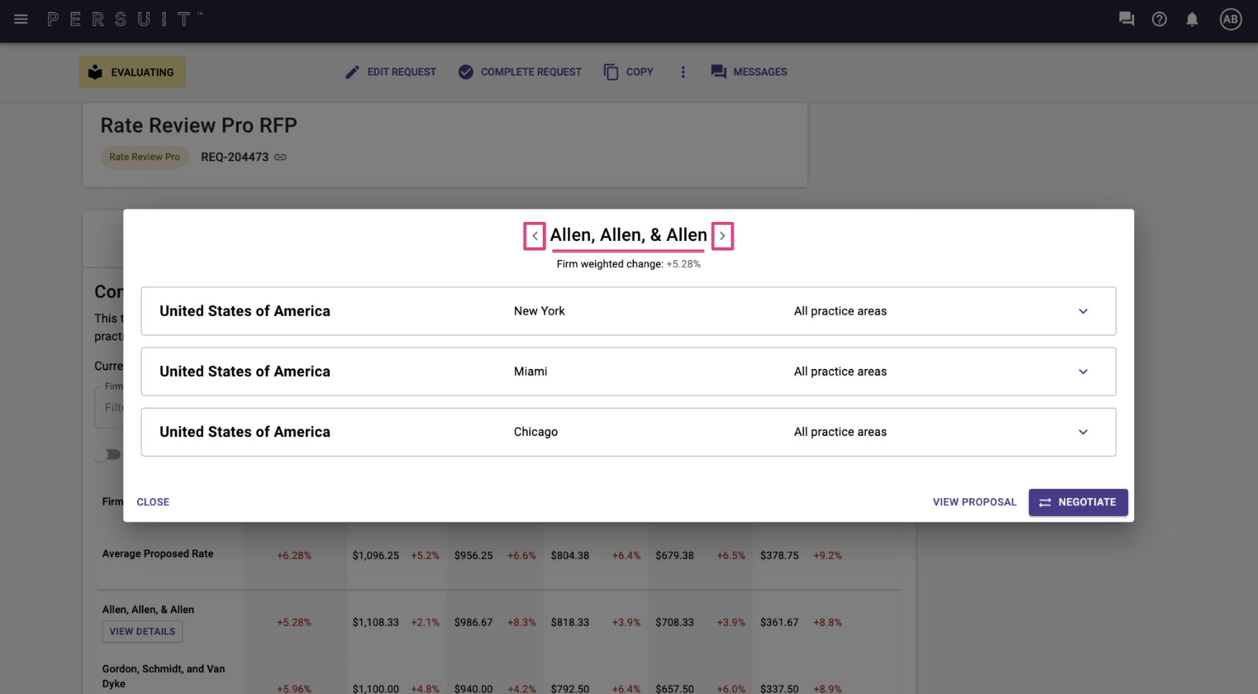Open Messages from the toolbar
The image size is (1258, 694).
click(x=749, y=72)
